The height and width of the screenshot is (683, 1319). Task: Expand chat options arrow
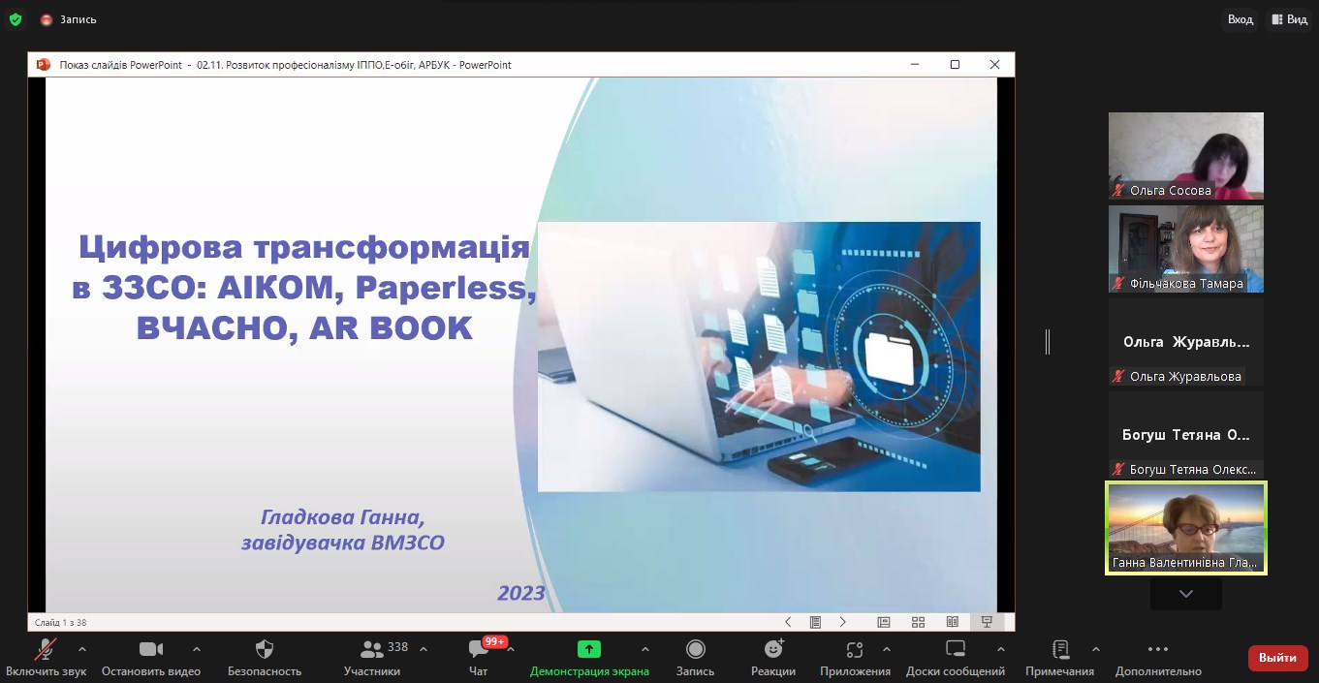pos(511,649)
